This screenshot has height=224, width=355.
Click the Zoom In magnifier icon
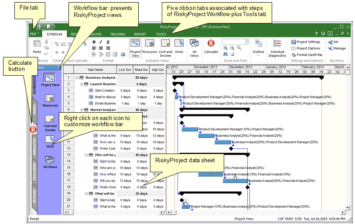pos(225,48)
